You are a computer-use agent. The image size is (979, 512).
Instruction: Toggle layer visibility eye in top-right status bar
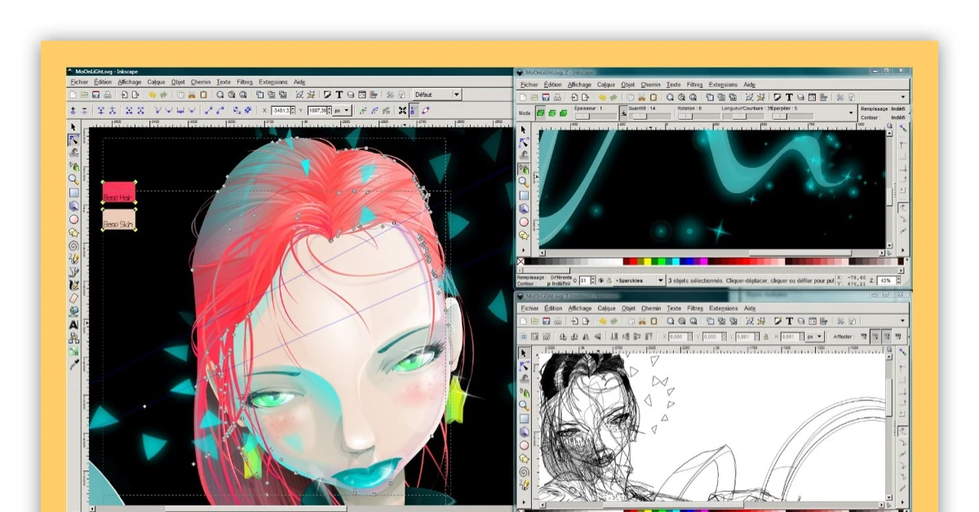[x=600, y=280]
